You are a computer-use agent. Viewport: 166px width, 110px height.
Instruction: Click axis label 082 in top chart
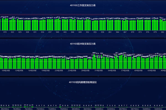[x=162, y=32]
